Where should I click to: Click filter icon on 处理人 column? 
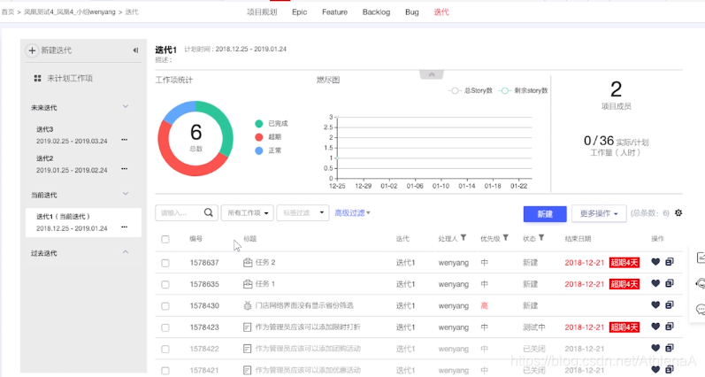pos(464,238)
